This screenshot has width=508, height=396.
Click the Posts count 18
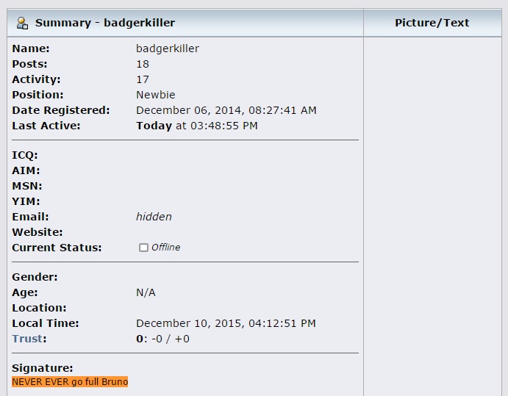point(143,64)
